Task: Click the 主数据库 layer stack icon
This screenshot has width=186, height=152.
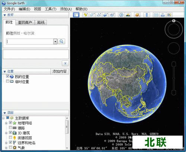Action: pyautogui.click(x=12, y=118)
